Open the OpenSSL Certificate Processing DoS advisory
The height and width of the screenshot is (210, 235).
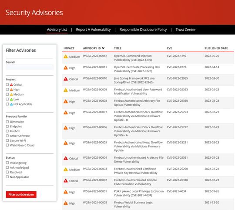click(137, 69)
